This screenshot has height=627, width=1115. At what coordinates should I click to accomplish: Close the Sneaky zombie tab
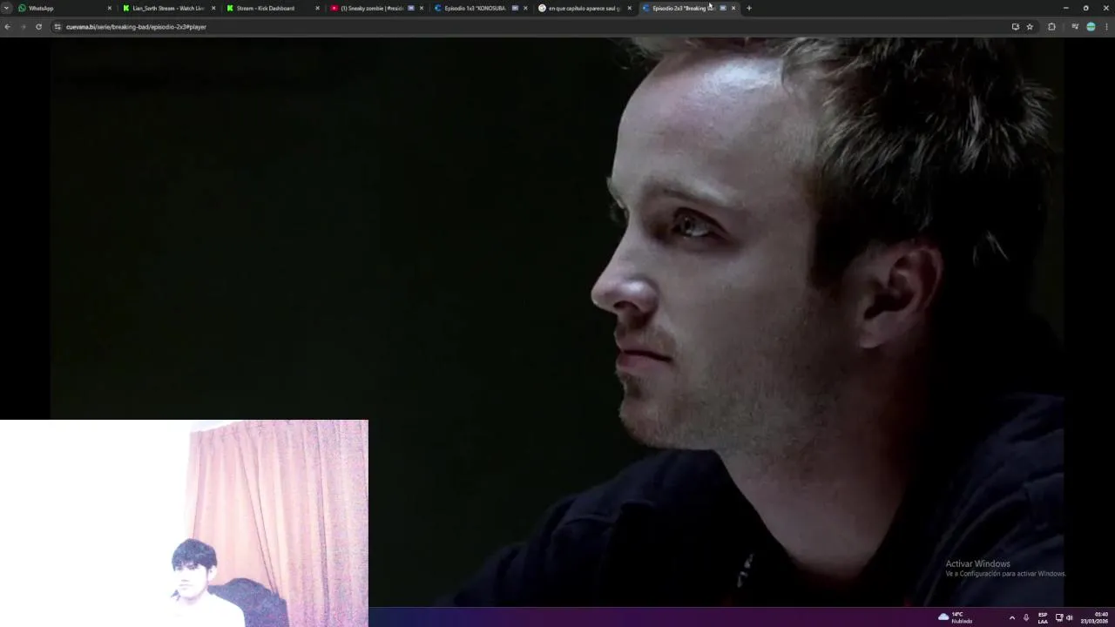pyautogui.click(x=422, y=8)
